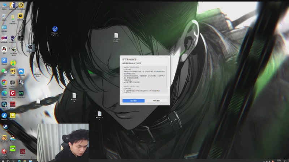Open the text file above the dialog
The image size is (289, 162).
pyautogui.click(x=116, y=37)
